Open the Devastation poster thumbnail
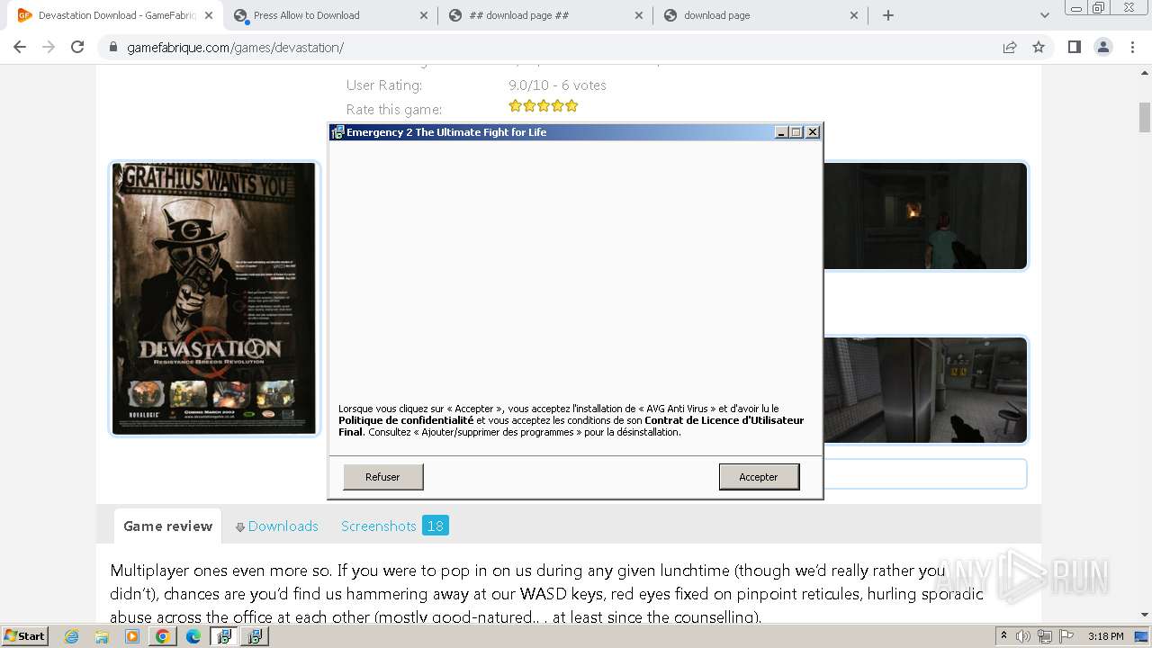 (214, 299)
